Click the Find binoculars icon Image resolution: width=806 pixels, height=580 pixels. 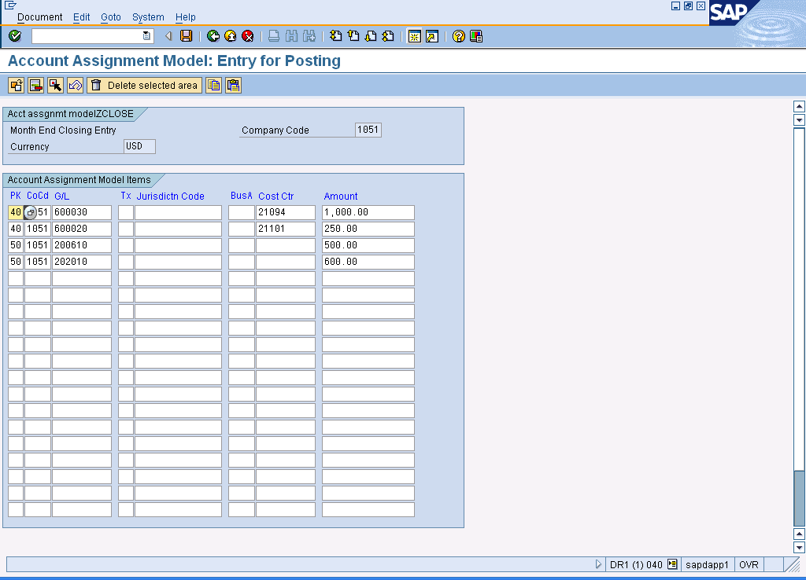pos(291,36)
